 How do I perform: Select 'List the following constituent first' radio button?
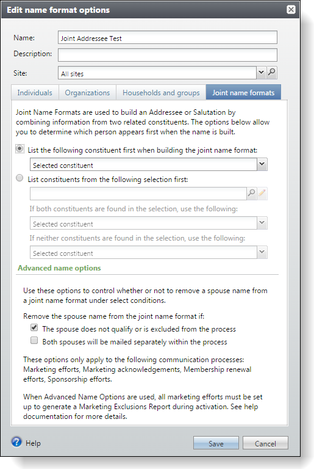point(20,148)
